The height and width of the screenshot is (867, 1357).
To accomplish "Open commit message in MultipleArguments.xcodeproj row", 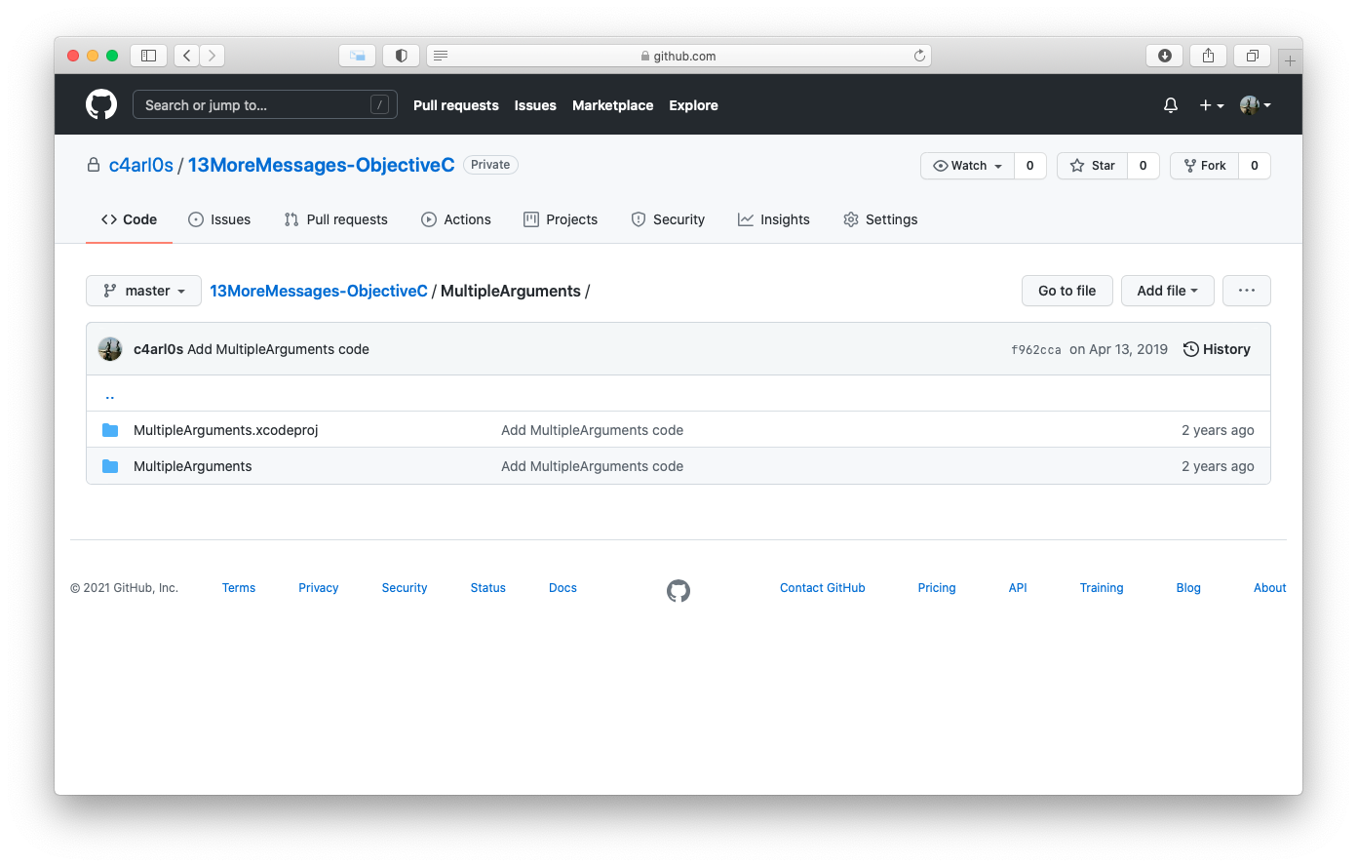I will click(593, 430).
